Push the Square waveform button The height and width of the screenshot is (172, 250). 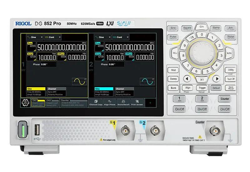click(x=187, y=28)
